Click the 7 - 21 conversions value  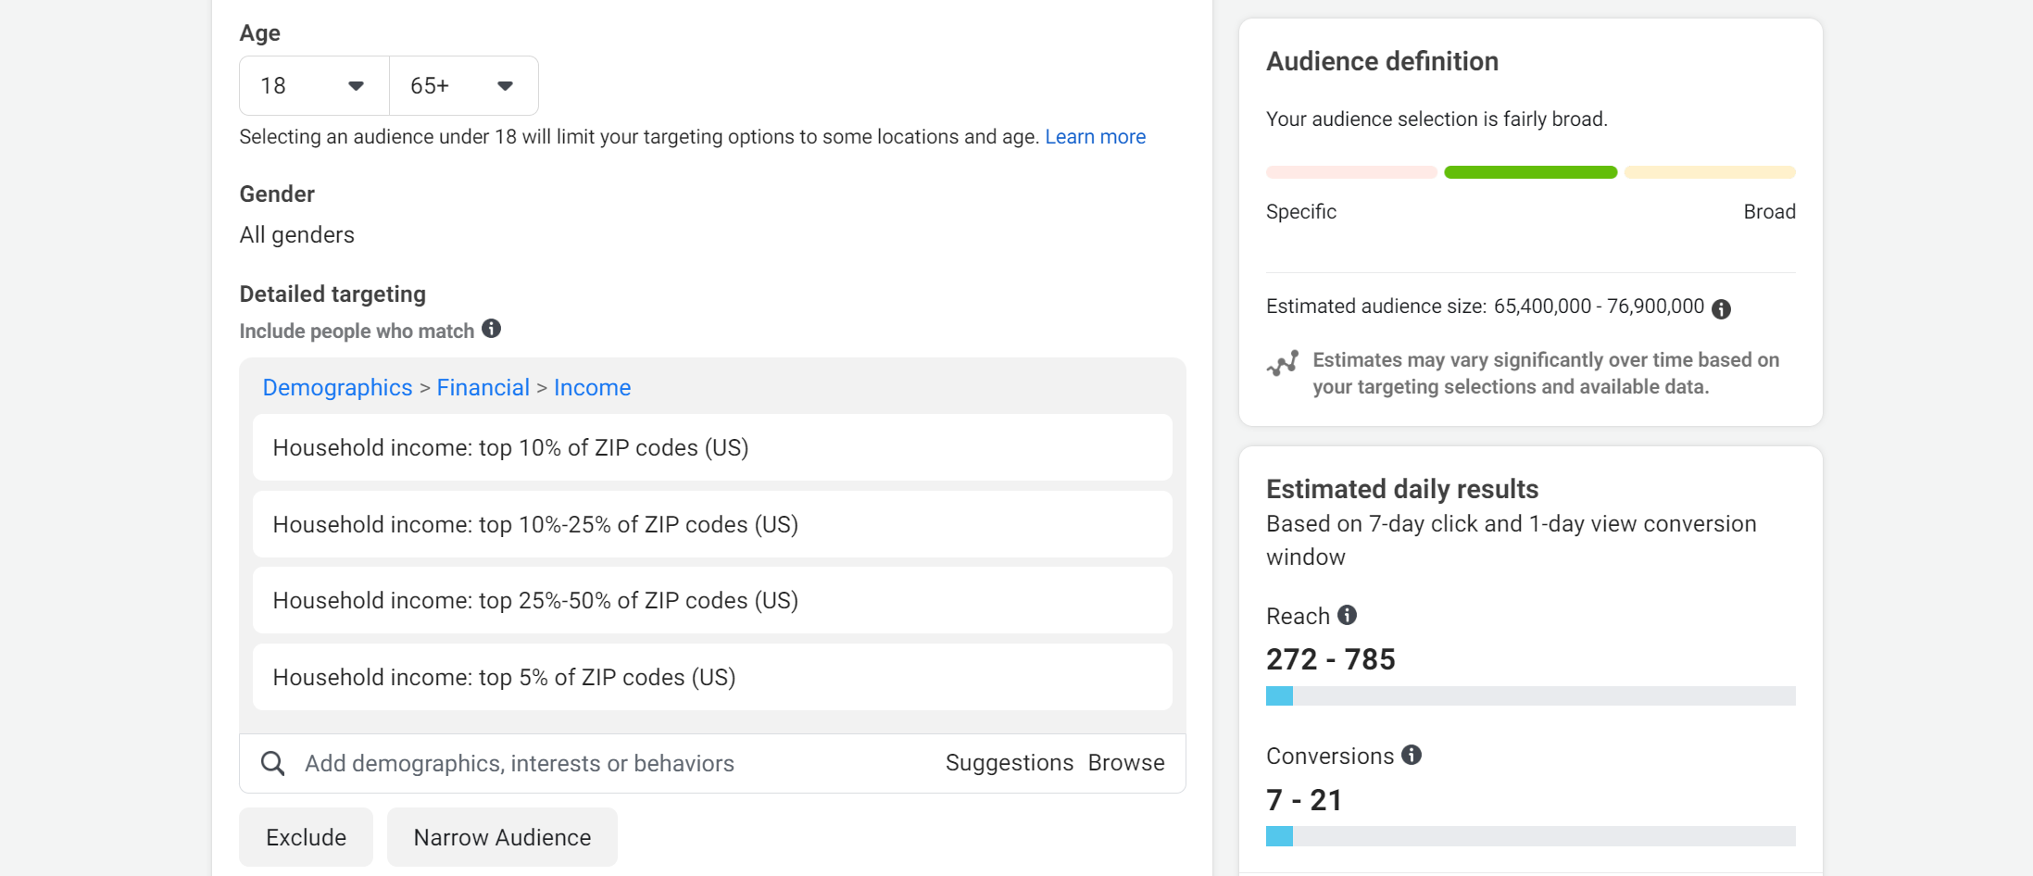tap(1304, 800)
